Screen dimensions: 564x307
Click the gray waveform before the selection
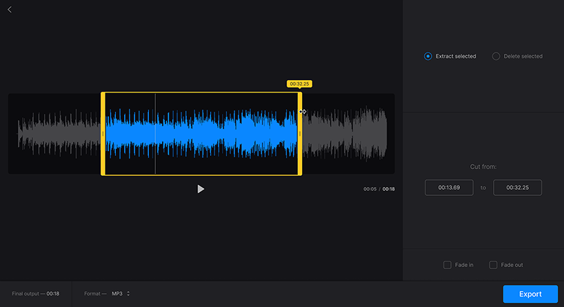[x=59, y=134]
